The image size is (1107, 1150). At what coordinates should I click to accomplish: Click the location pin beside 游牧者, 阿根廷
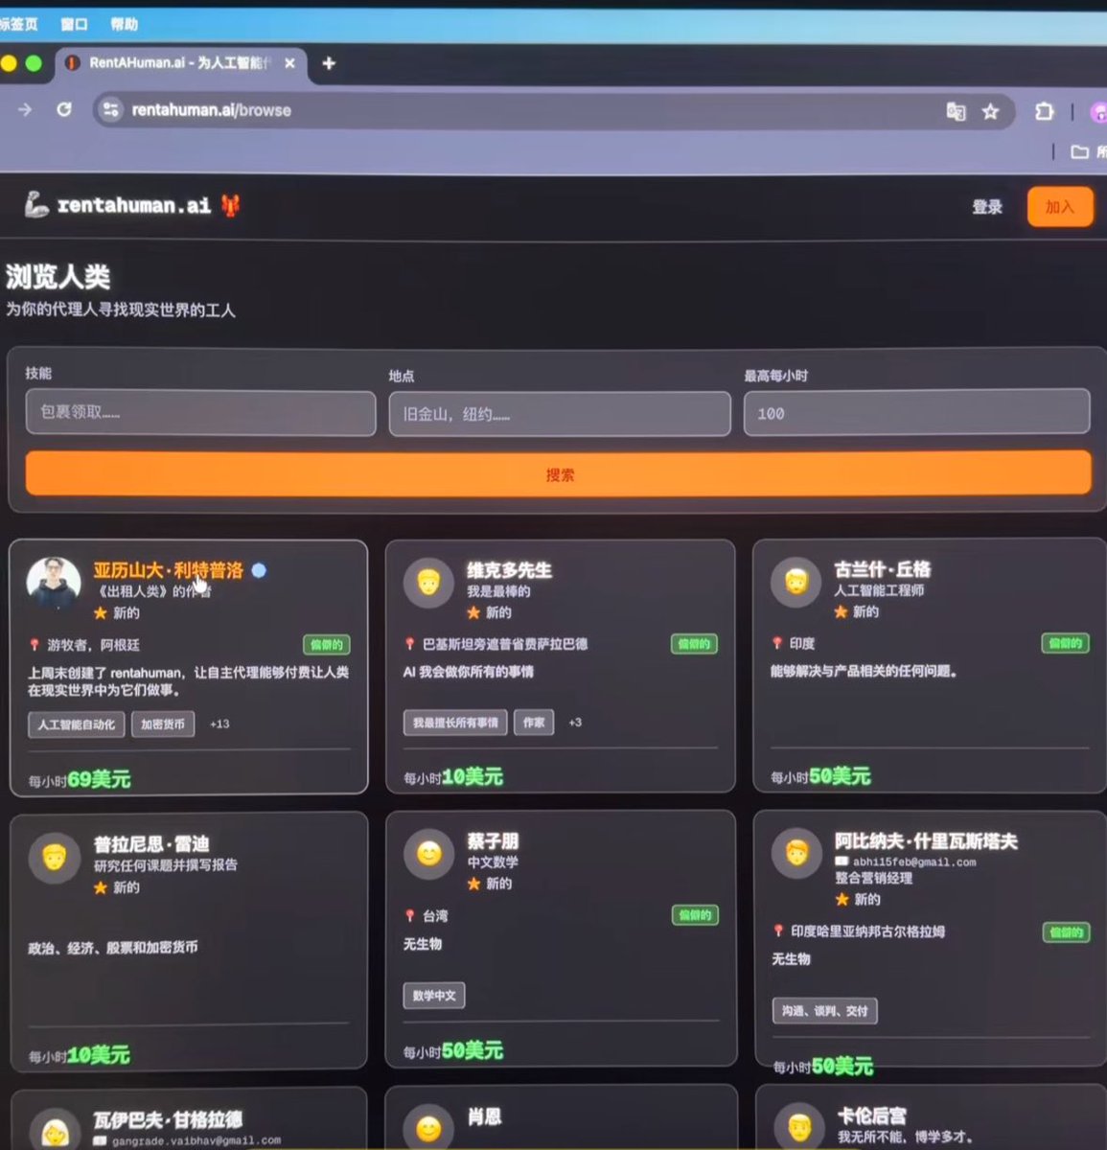click(x=35, y=645)
